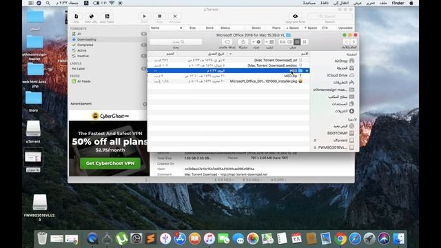Open Sublime Text from the Dock
Image resolution: width=441 pixels, height=248 pixels.
click(151, 239)
